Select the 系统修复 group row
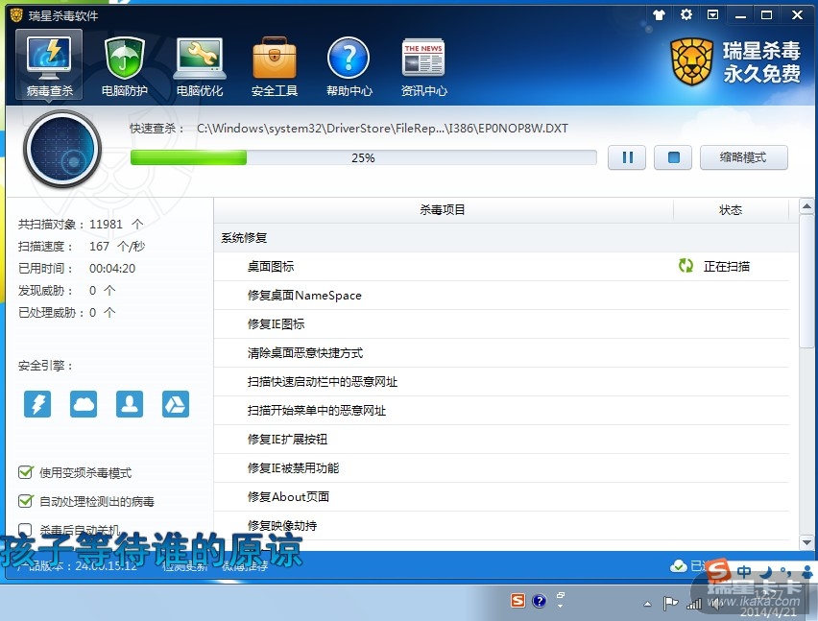 (x=506, y=238)
